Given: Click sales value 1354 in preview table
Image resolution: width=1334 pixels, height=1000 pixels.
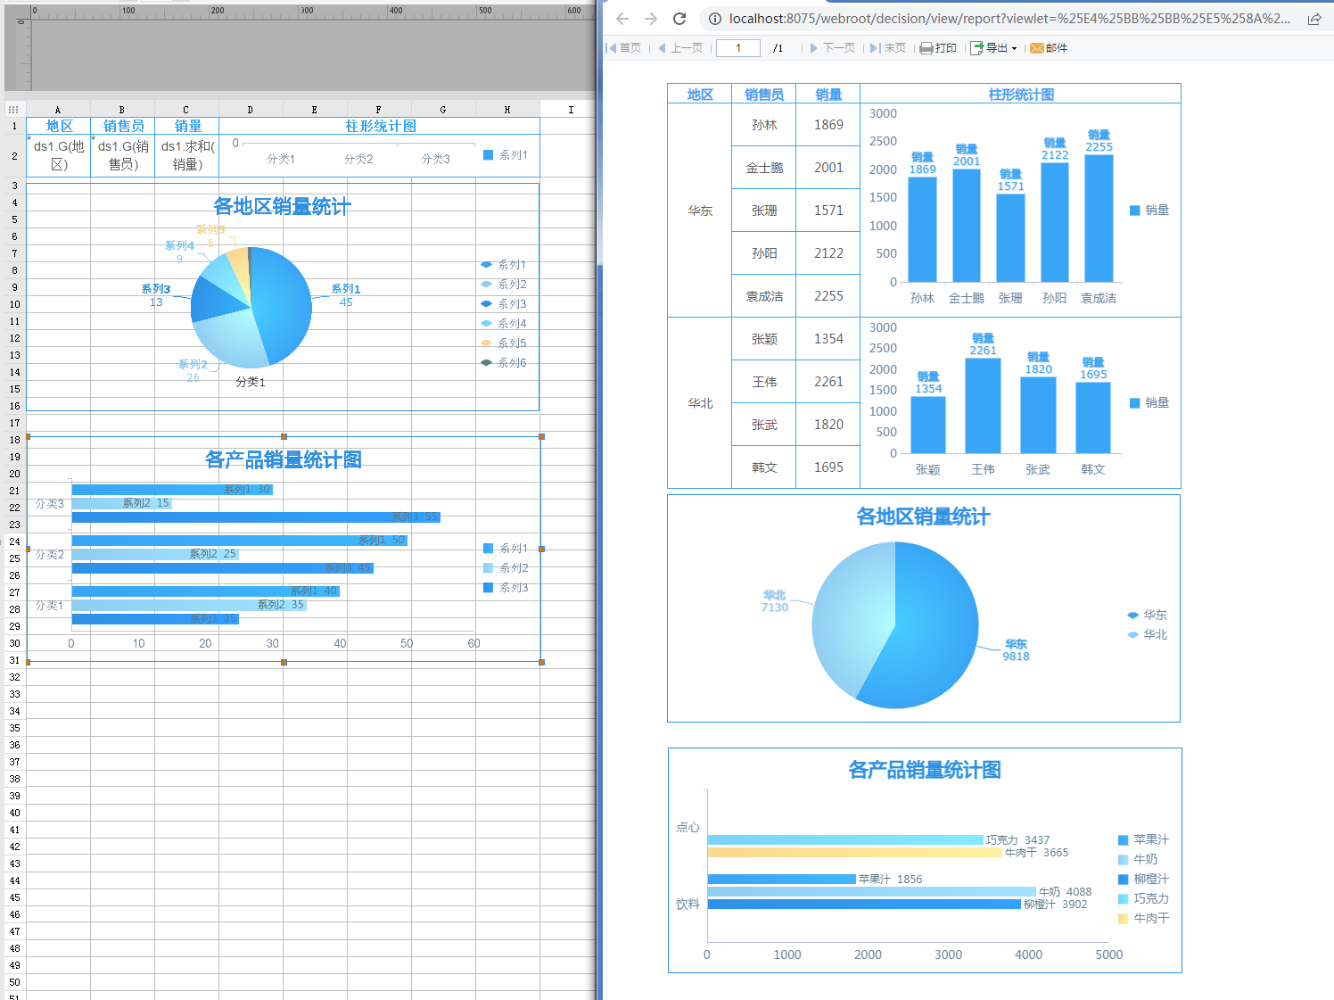Looking at the screenshot, I should click(x=828, y=339).
